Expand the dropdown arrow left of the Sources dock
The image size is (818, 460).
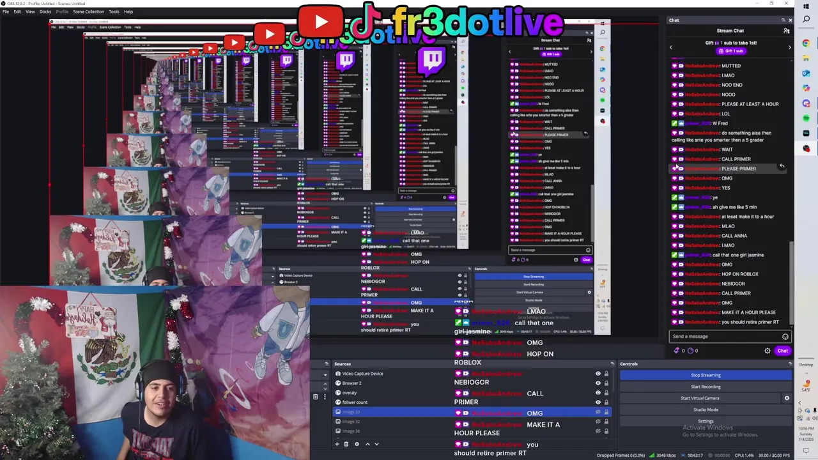click(325, 374)
